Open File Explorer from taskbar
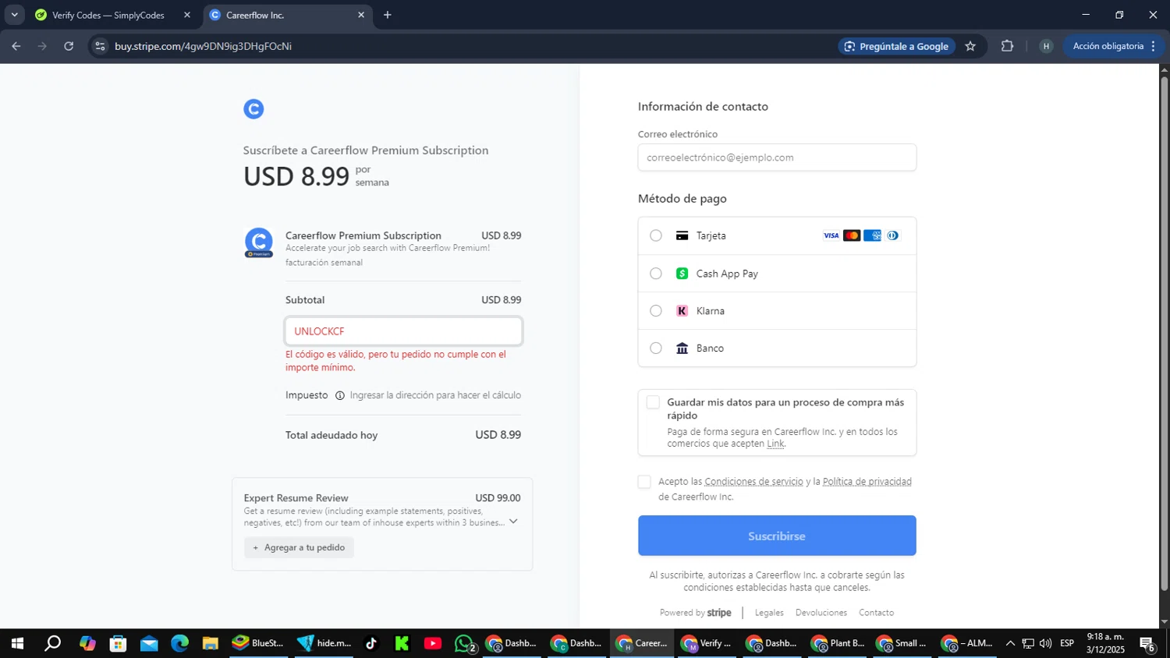The image size is (1170, 658). (x=210, y=643)
